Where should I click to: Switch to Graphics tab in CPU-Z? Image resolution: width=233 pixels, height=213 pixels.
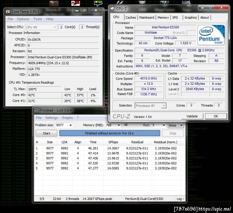point(191,17)
